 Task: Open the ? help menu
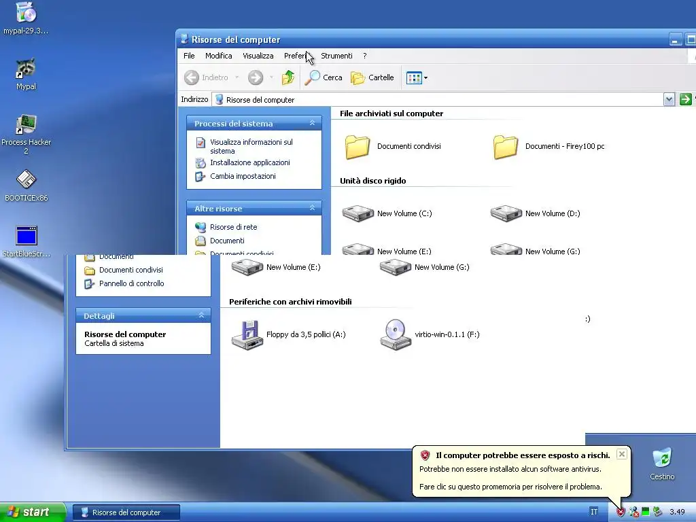(x=365, y=56)
